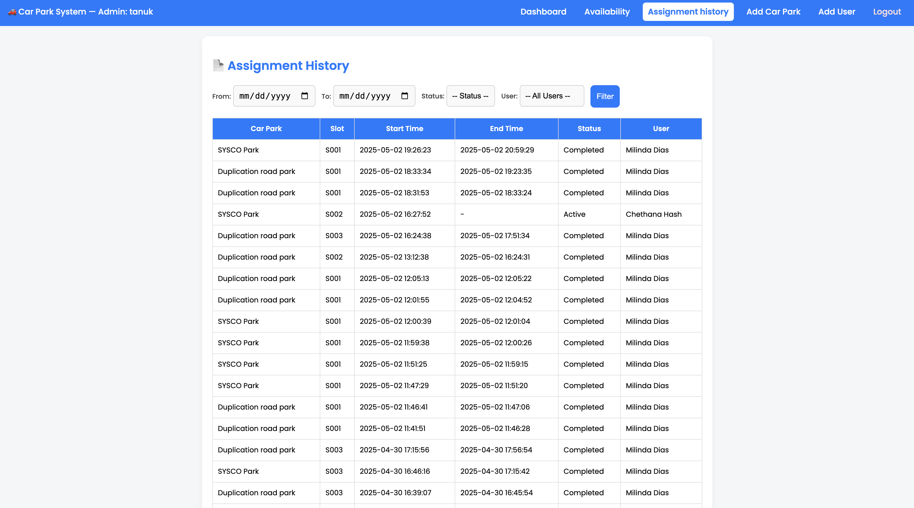Click the Car Park System Admin title
Image resolution: width=914 pixels, height=508 pixels.
tap(85, 12)
